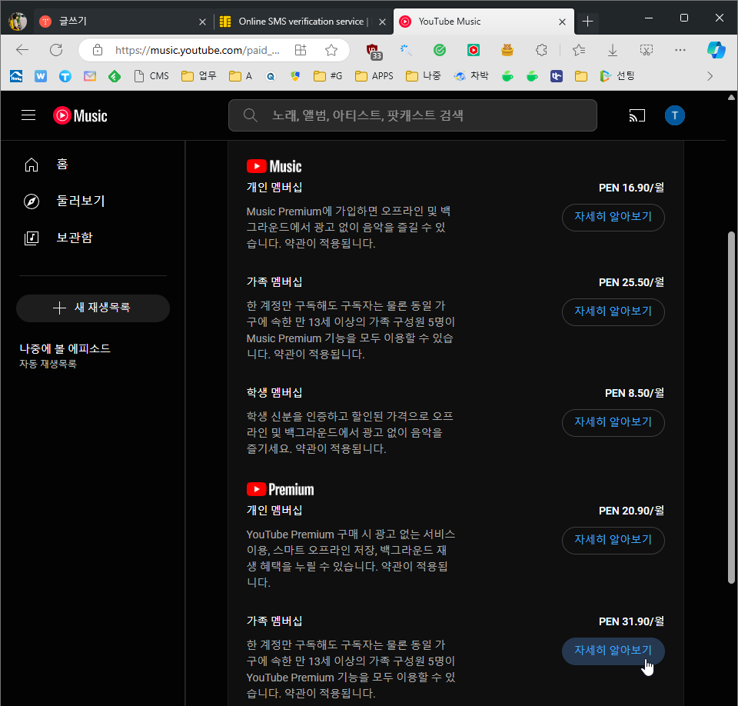Open the APPS bookmarks folder
738x706 pixels.
pyautogui.click(x=374, y=76)
